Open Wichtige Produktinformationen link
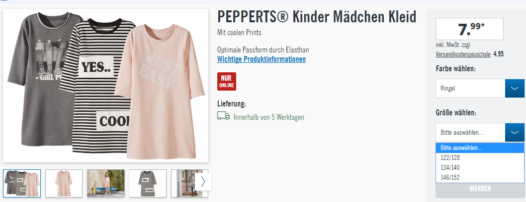The width and height of the screenshot is (526, 202). (x=262, y=59)
